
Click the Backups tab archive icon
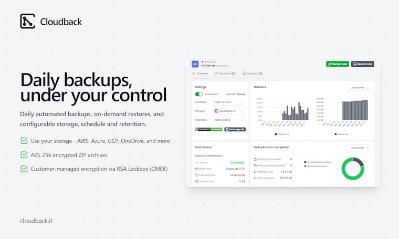(x=216, y=74)
